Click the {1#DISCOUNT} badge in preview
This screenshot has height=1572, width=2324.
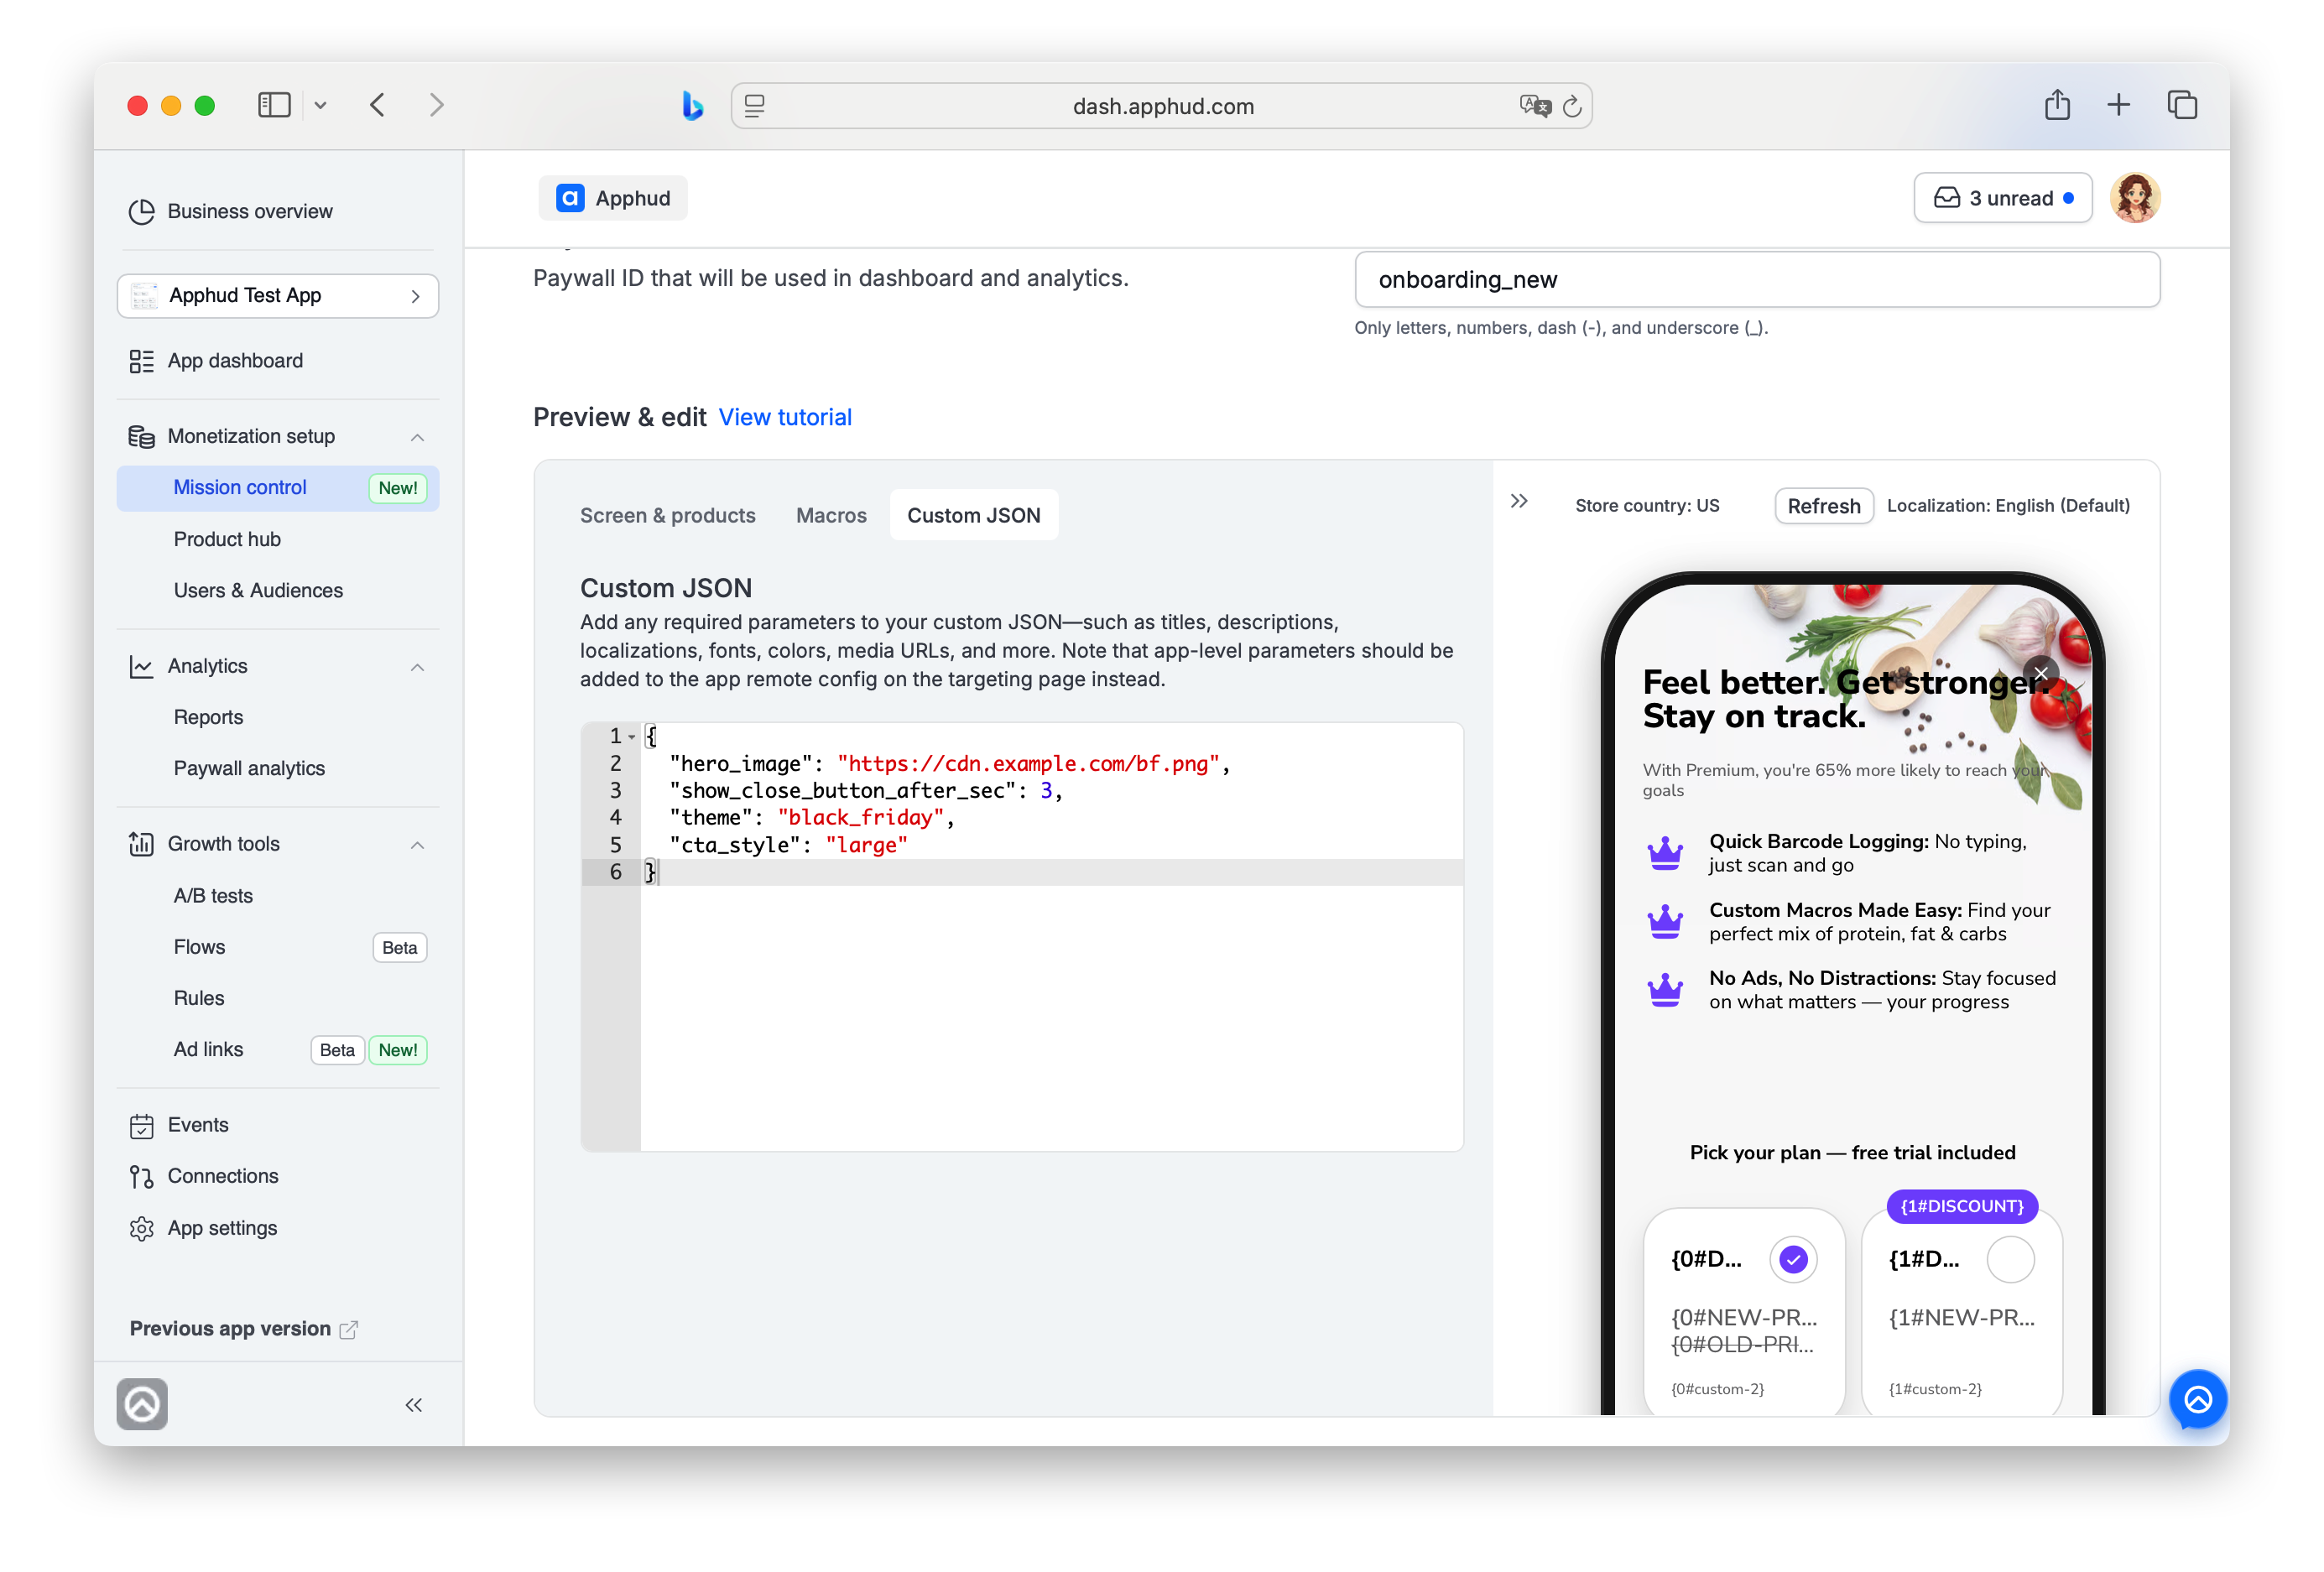pos(1961,1206)
